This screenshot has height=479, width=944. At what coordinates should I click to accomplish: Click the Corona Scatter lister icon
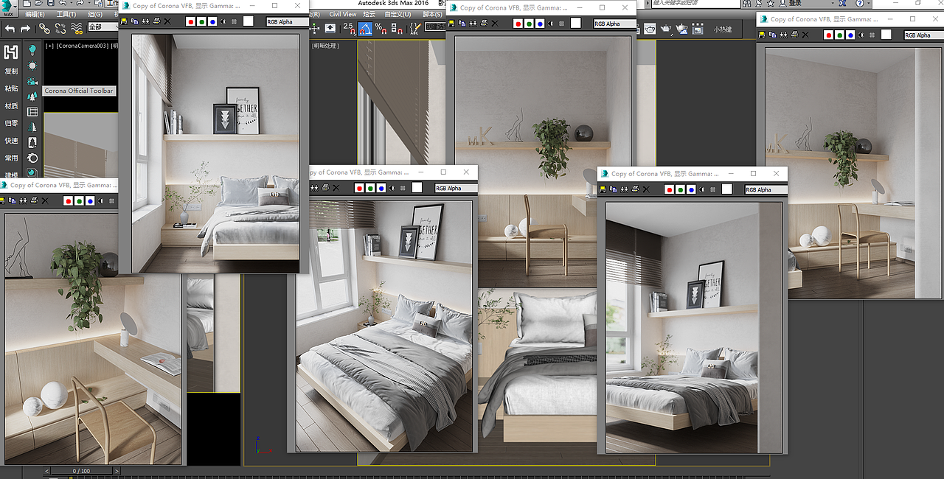[32, 112]
